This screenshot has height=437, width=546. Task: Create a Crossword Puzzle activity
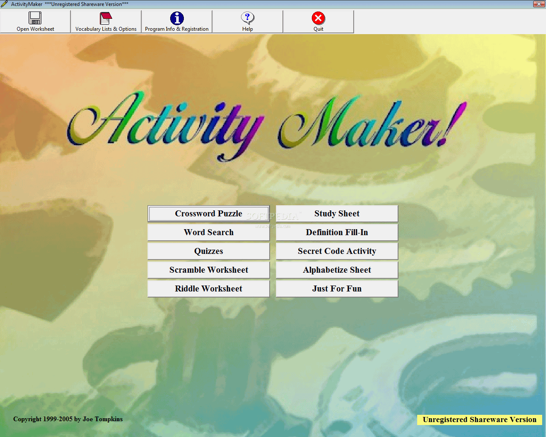coord(209,214)
